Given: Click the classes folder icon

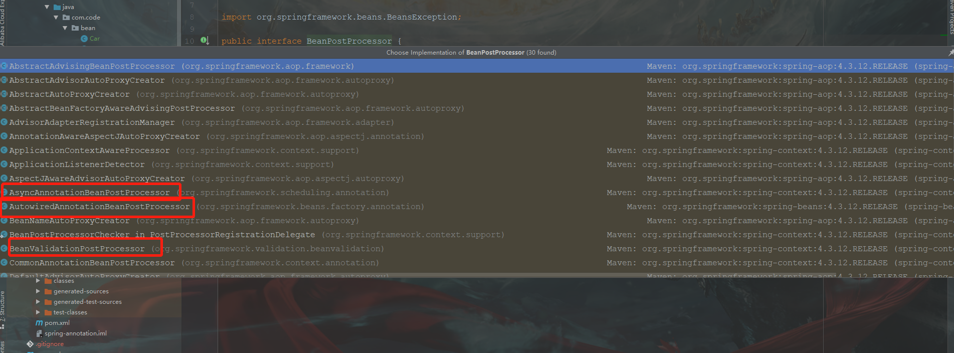Looking at the screenshot, I should [x=48, y=281].
